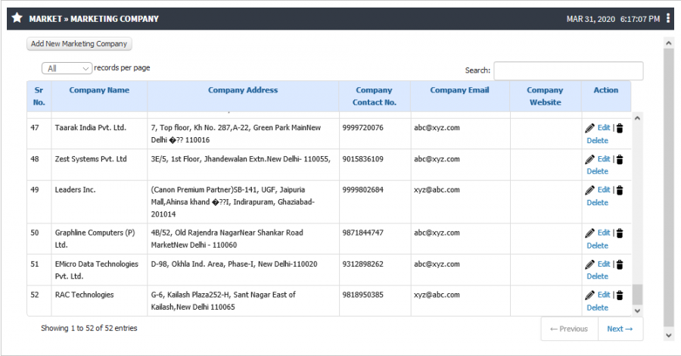
Task: Sort table by Company Contact No. column
Action: click(x=374, y=96)
